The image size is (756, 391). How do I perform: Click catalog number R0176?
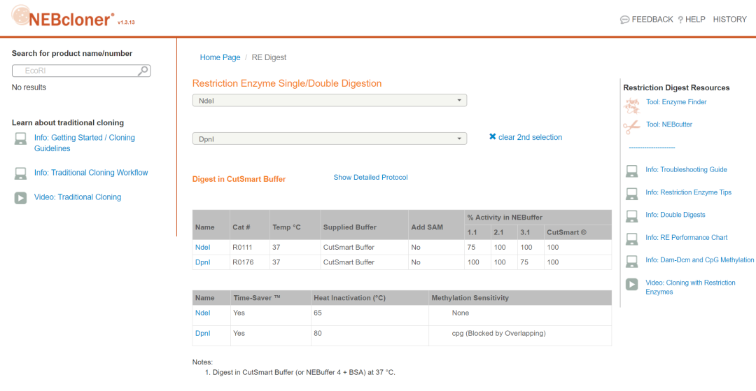coord(241,262)
